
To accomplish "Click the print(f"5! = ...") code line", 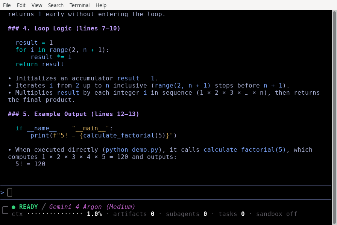I will [103, 136].
